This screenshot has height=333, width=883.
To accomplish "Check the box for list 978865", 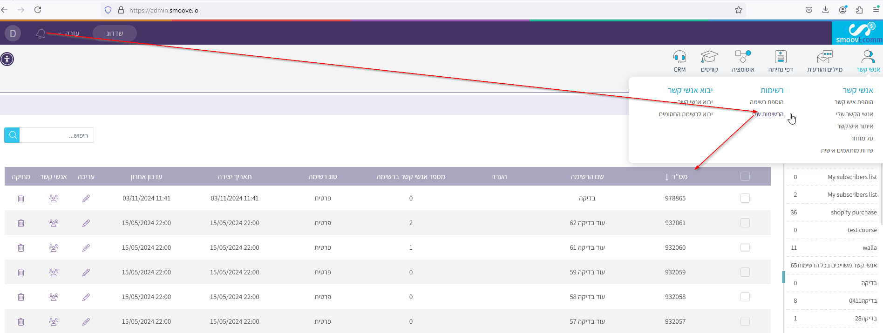I will tap(745, 198).
